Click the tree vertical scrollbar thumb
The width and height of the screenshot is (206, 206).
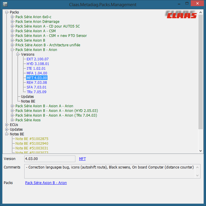pyautogui.click(x=200, y=72)
